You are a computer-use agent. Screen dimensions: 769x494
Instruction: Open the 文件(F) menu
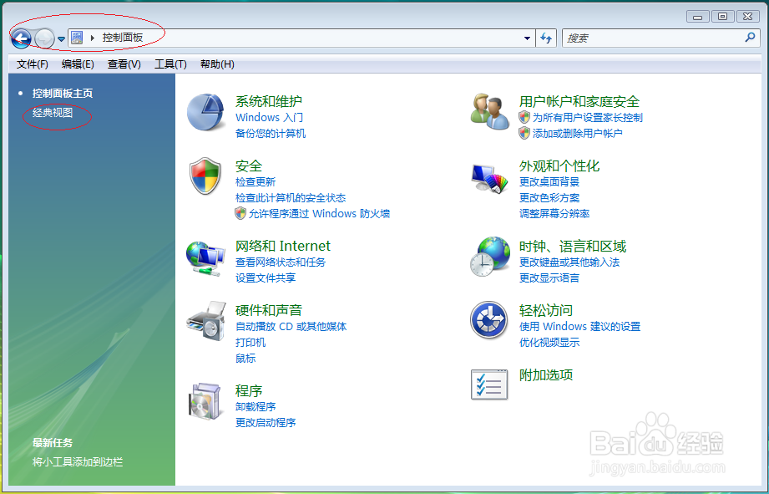point(33,64)
